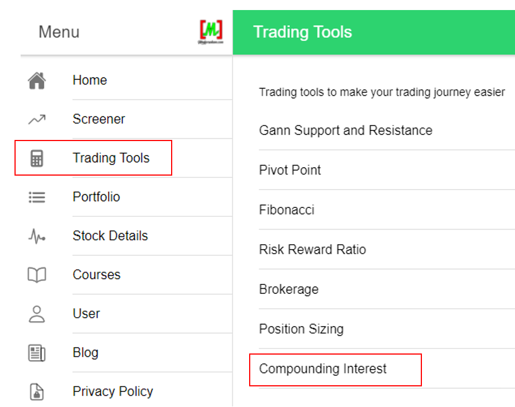The image size is (515, 407).
Task: Click the Trading Tools calculator icon
Action: pos(37,158)
